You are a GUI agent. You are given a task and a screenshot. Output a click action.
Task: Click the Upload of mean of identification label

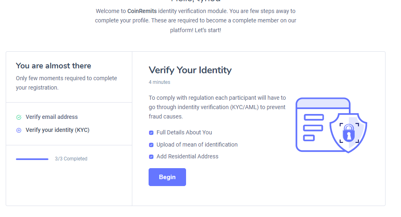[x=197, y=145]
